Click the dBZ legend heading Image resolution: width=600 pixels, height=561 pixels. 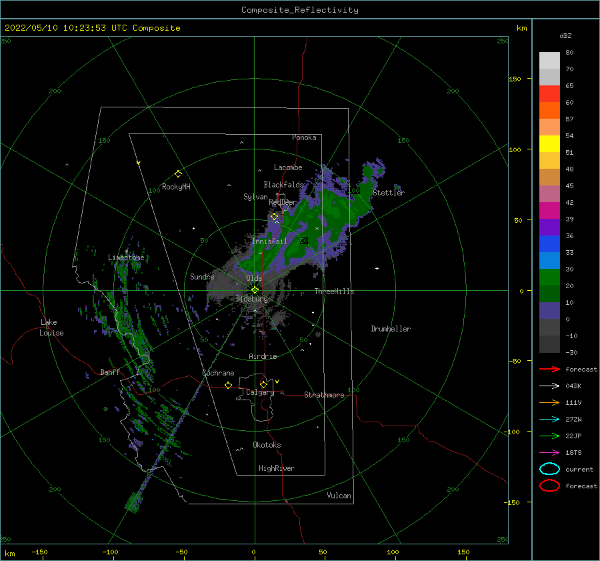pyautogui.click(x=565, y=35)
